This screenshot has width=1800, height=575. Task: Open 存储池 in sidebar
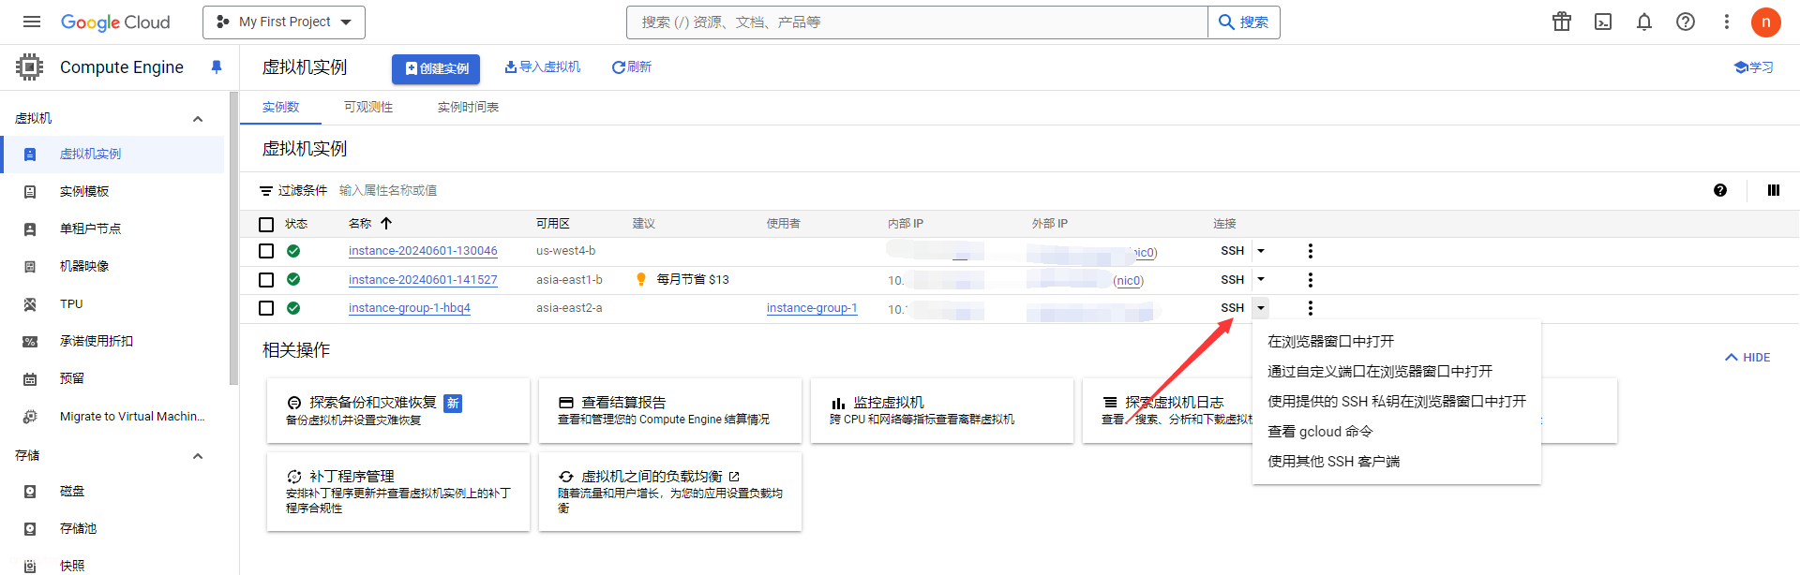(112, 528)
